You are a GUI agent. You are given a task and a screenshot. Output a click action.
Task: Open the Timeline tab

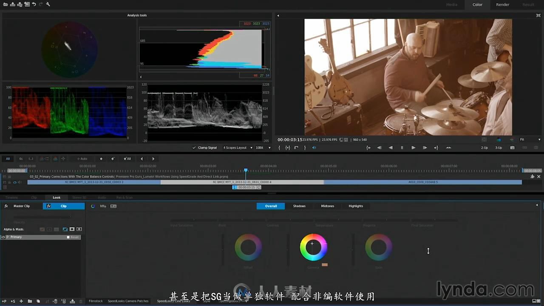click(11, 197)
